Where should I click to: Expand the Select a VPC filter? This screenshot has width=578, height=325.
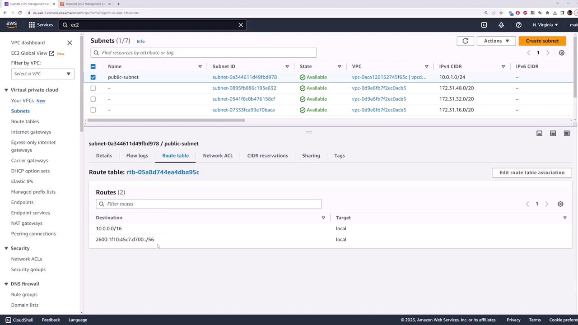coord(42,74)
